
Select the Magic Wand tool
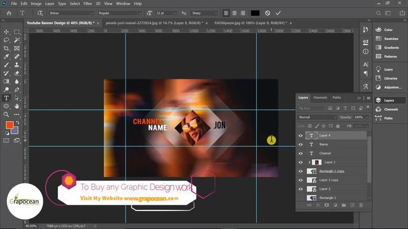(x=17, y=40)
